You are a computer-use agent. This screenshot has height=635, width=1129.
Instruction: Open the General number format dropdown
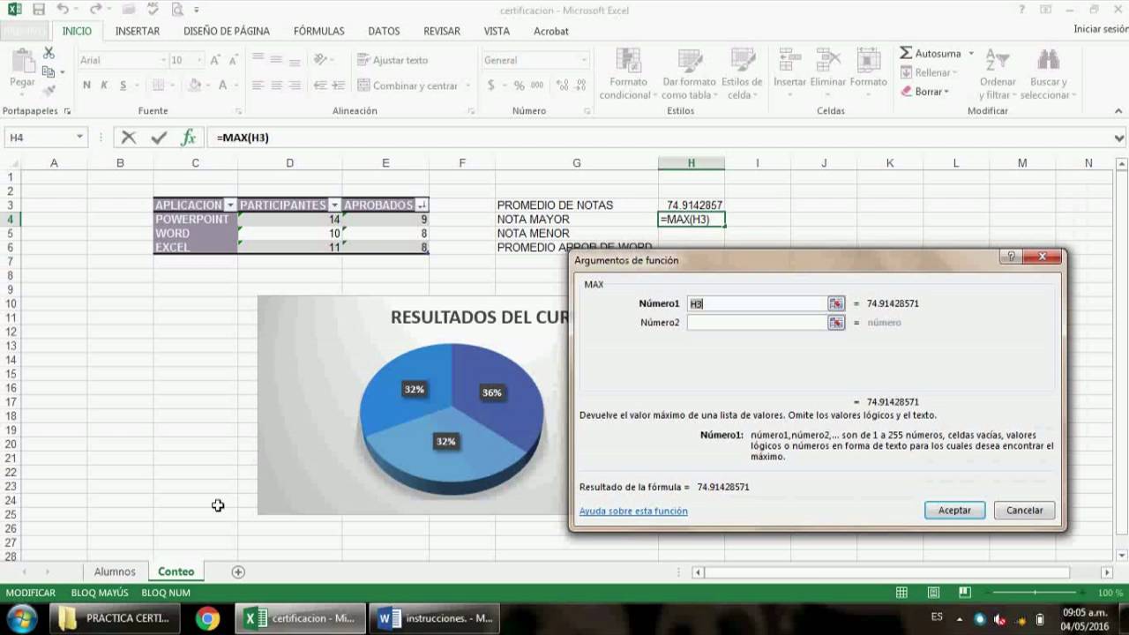tap(583, 60)
